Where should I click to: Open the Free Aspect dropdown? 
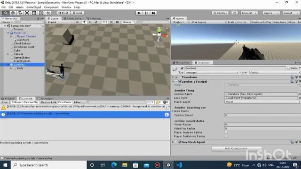(x=209, y=22)
